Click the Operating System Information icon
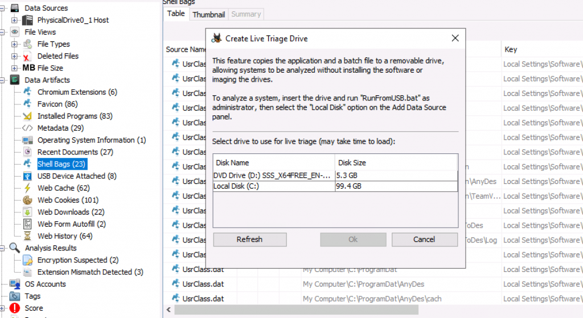Image resolution: width=583 pixels, height=318 pixels. (x=27, y=140)
